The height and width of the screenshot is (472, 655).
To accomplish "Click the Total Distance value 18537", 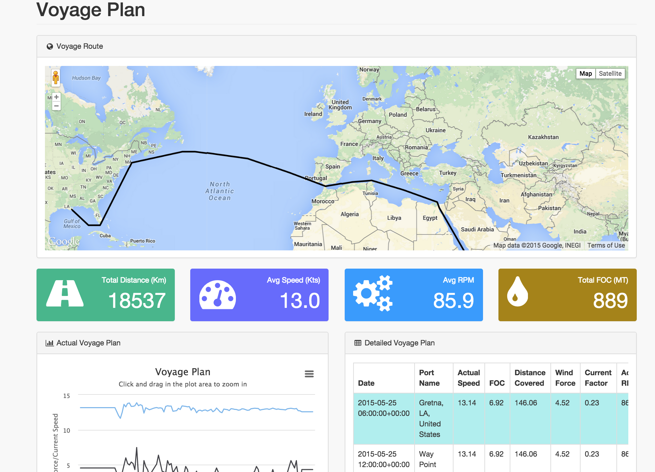I will [x=137, y=301].
